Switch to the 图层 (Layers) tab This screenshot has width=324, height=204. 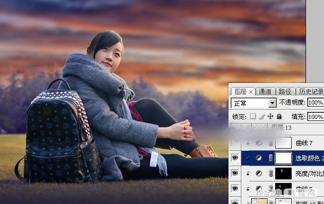coord(240,92)
